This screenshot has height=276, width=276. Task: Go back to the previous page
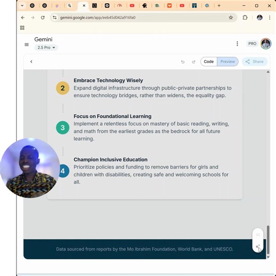point(23,18)
